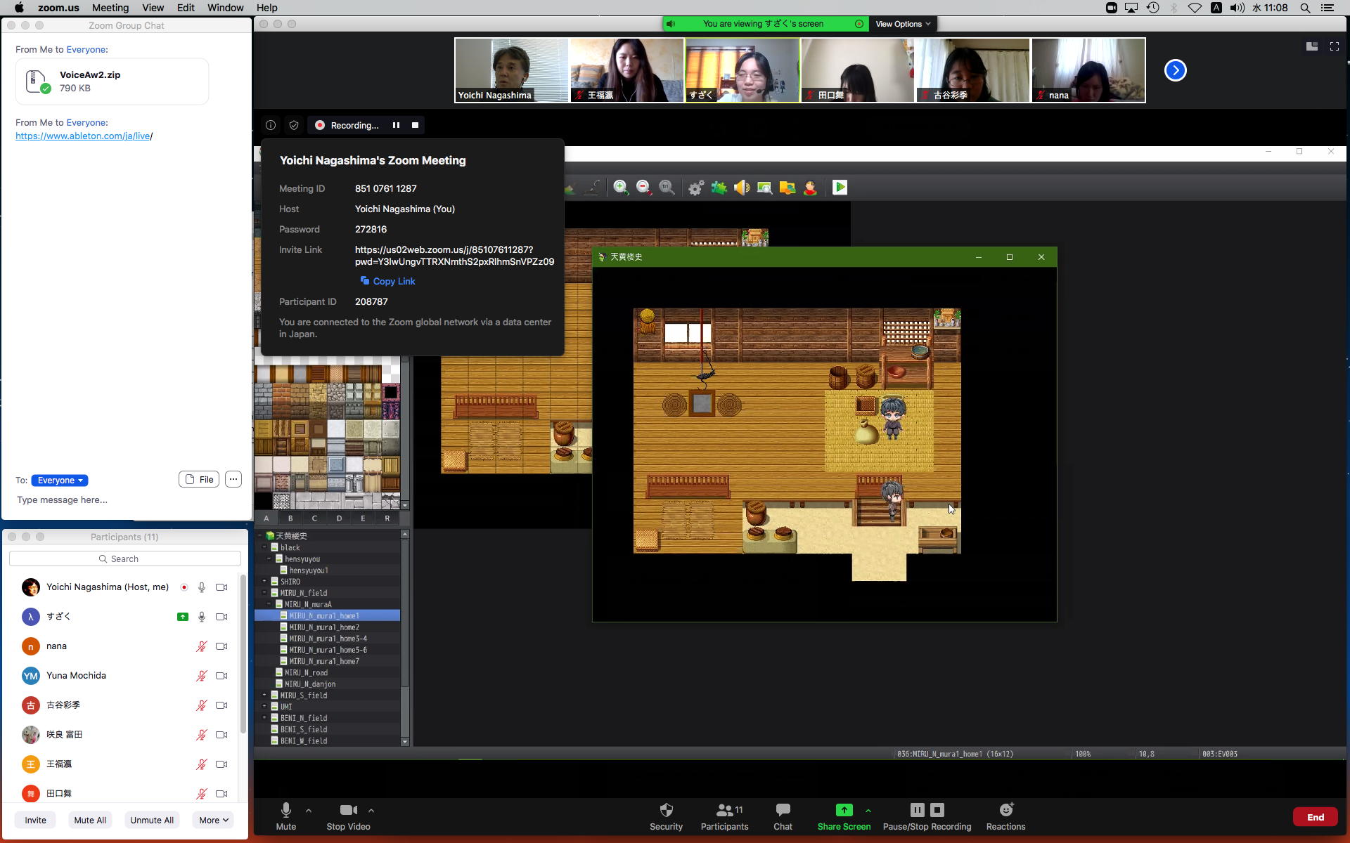This screenshot has width=1350, height=843.
Task: Toggle Stop Video camera button
Action: [348, 810]
